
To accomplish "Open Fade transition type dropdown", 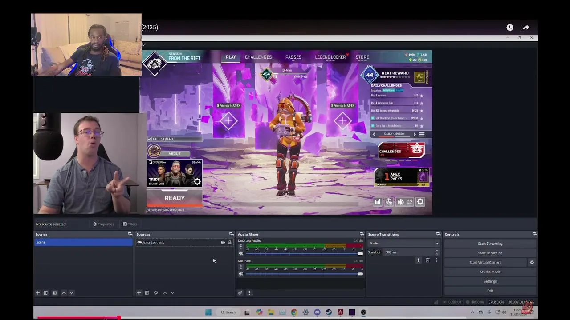I will pos(404,243).
